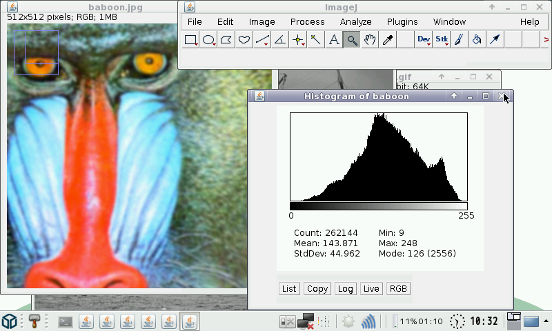
Task: Open the Image menu
Action: (262, 22)
